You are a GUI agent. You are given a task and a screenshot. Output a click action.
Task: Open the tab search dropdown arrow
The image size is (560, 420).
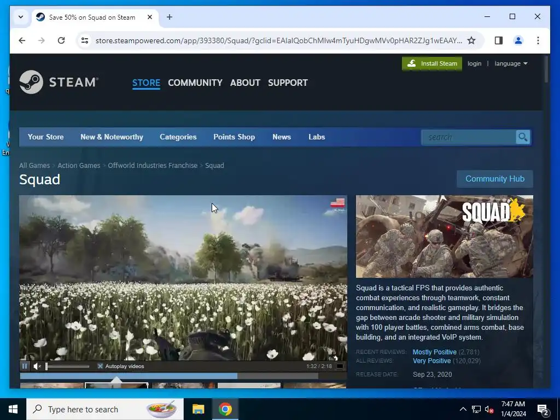[21, 17]
